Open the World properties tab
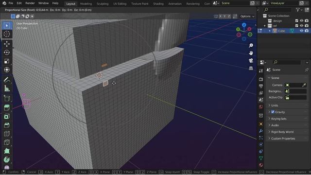The image size is (311, 175). tap(261, 107)
